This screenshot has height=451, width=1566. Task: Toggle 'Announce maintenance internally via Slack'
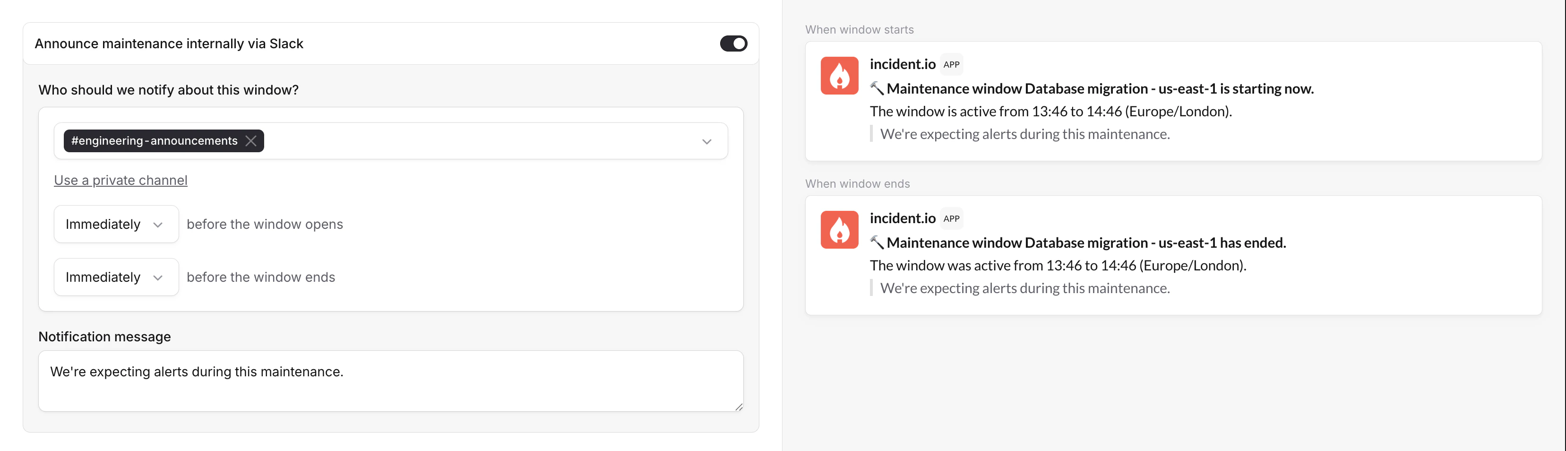(x=734, y=43)
